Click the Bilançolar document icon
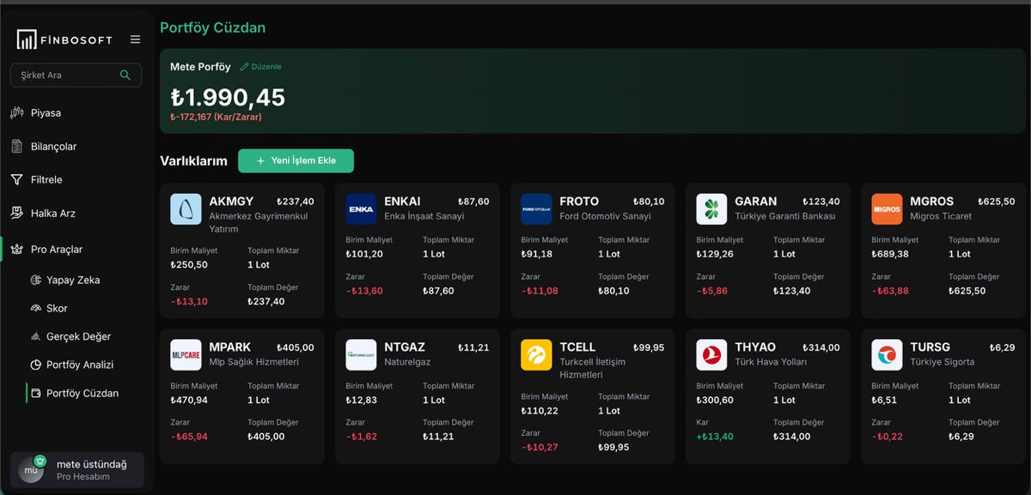The width and height of the screenshot is (1031, 495). pyautogui.click(x=16, y=147)
